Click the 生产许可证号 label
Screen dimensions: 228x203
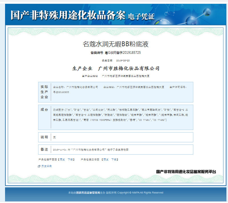(x=178, y=87)
